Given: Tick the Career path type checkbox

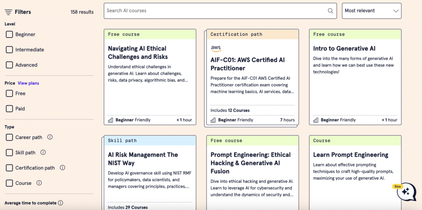Looking at the screenshot, I should 9,137.
